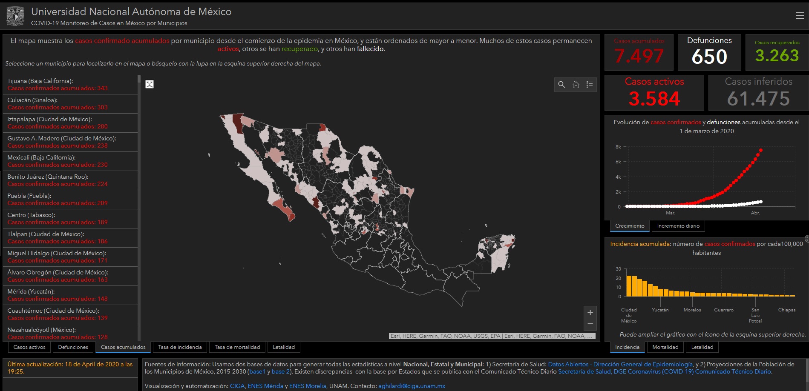The height and width of the screenshot is (391, 809).
Task: Click the map search magnifier icon
Action: tap(561, 85)
